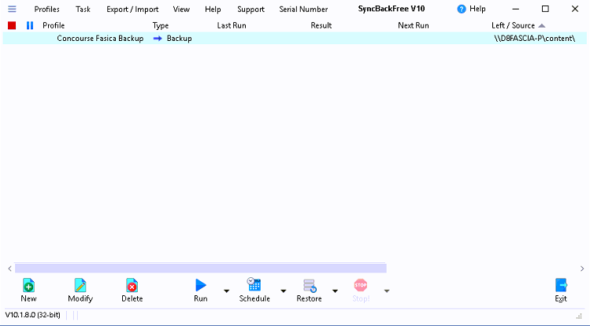Sort by the Left / Source column header
Viewport: 590px width, 326px height.
pyautogui.click(x=514, y=25)
